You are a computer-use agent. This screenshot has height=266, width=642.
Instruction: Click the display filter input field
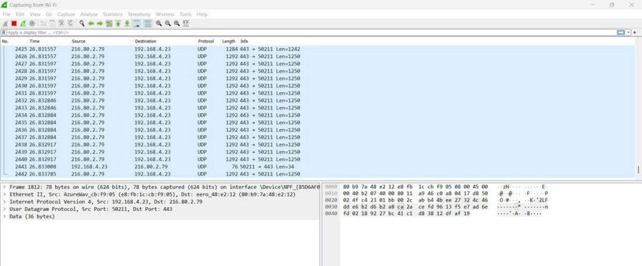[x=311, y=33]
